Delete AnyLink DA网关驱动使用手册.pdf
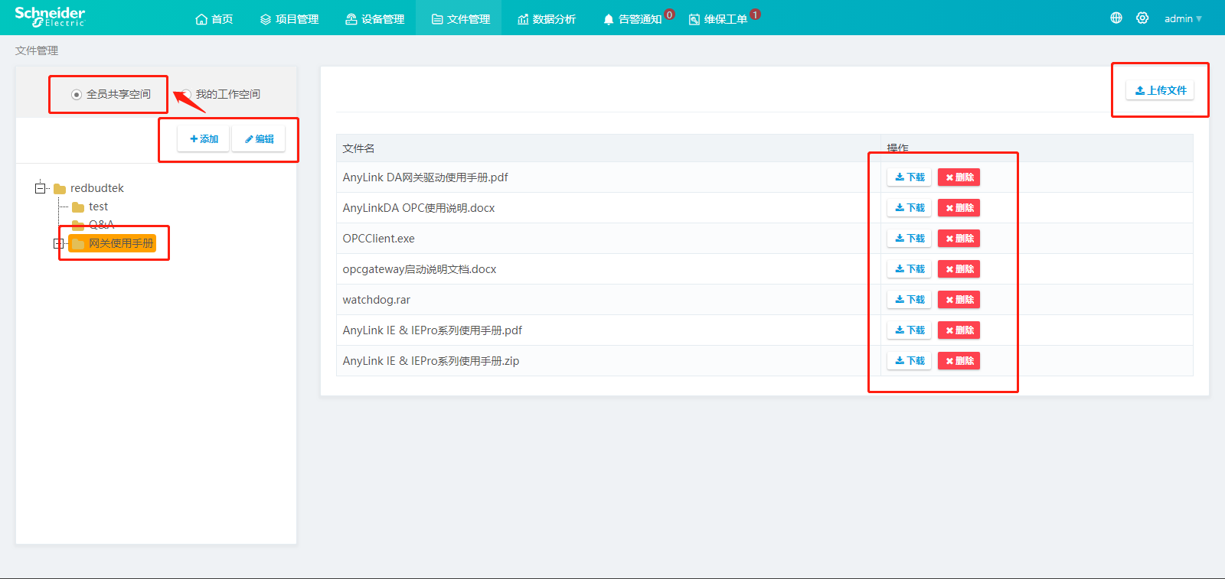This screenshot has height=579, width=1225. [x=959, y=177]
